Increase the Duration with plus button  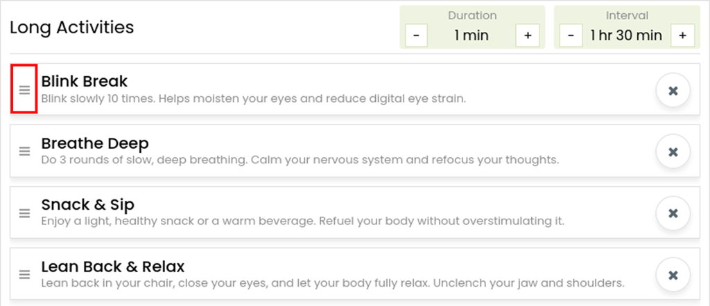(528, 35)
